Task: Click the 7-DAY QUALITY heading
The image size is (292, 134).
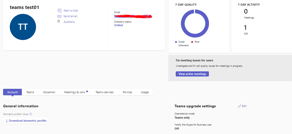Action: [186, 5]
